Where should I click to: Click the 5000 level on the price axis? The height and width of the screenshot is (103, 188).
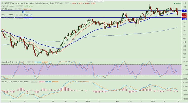point(184,46)
